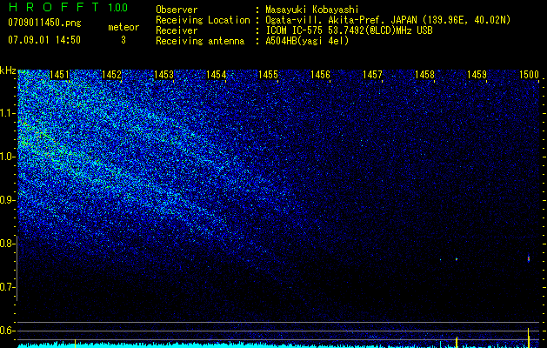The width and height of the screenshot is (547, 348).
Task: Click the meteor label
Action: point(123,27)
